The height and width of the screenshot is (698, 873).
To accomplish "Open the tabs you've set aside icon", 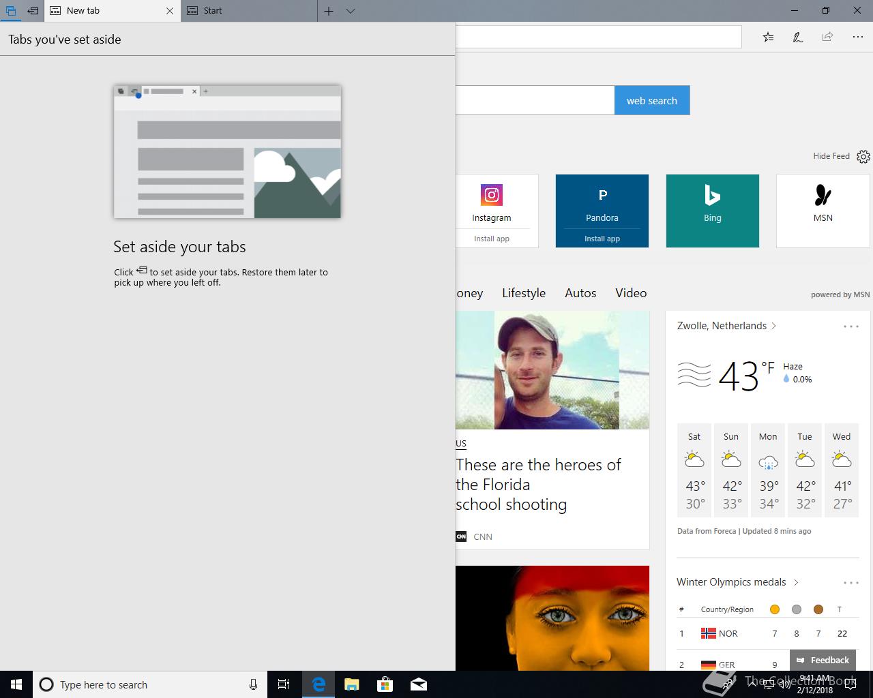I will tap(10, 11).
